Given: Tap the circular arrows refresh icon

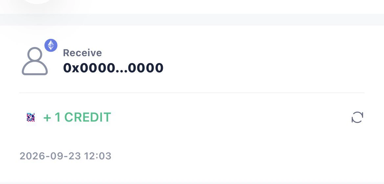Looking at the screenshot, I should (x=357, y=117).
